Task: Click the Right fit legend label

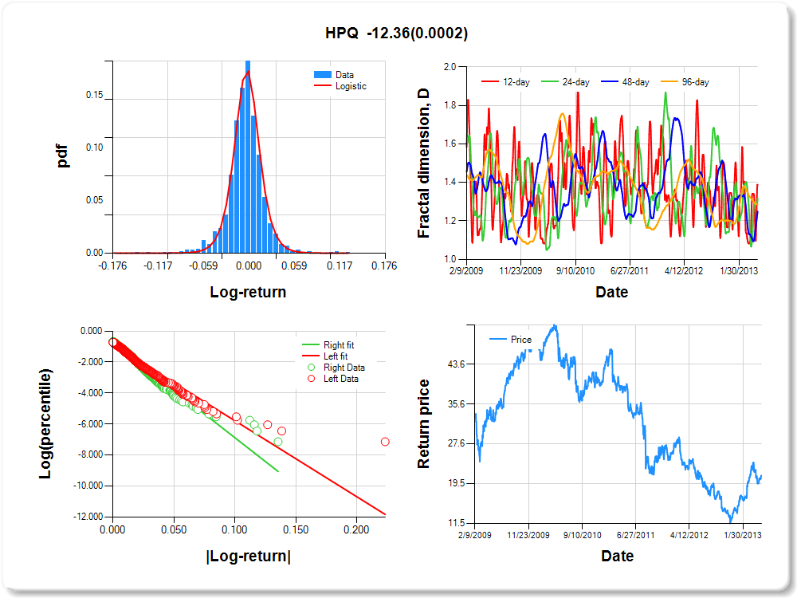Action: click(x=339, y=344)
